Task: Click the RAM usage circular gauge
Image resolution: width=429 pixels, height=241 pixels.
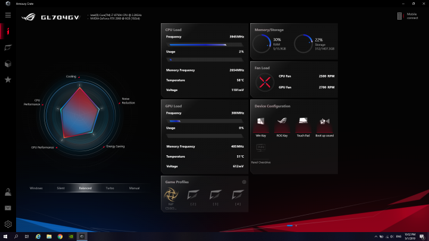Action: [x=262, y=43]
